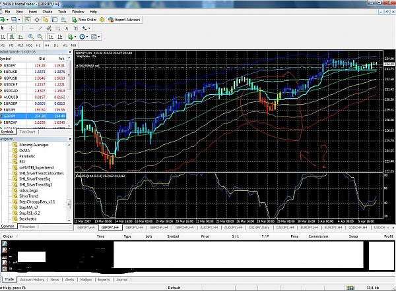Open the Insert menu

click(33, 12)
